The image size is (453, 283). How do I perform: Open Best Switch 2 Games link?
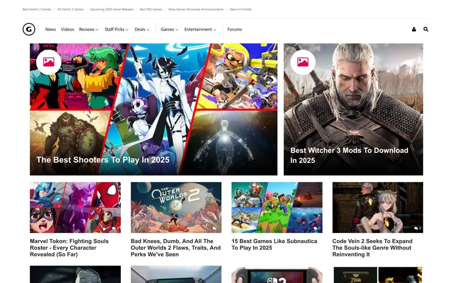point(37,9)
